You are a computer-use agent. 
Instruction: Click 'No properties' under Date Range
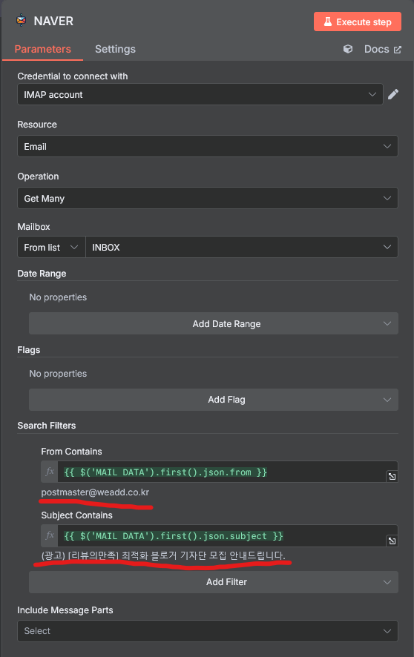58,297
